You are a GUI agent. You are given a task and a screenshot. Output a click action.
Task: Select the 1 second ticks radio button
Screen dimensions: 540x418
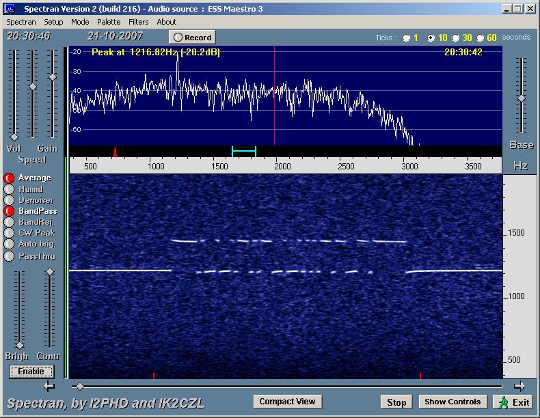click(x=407, y=38)
